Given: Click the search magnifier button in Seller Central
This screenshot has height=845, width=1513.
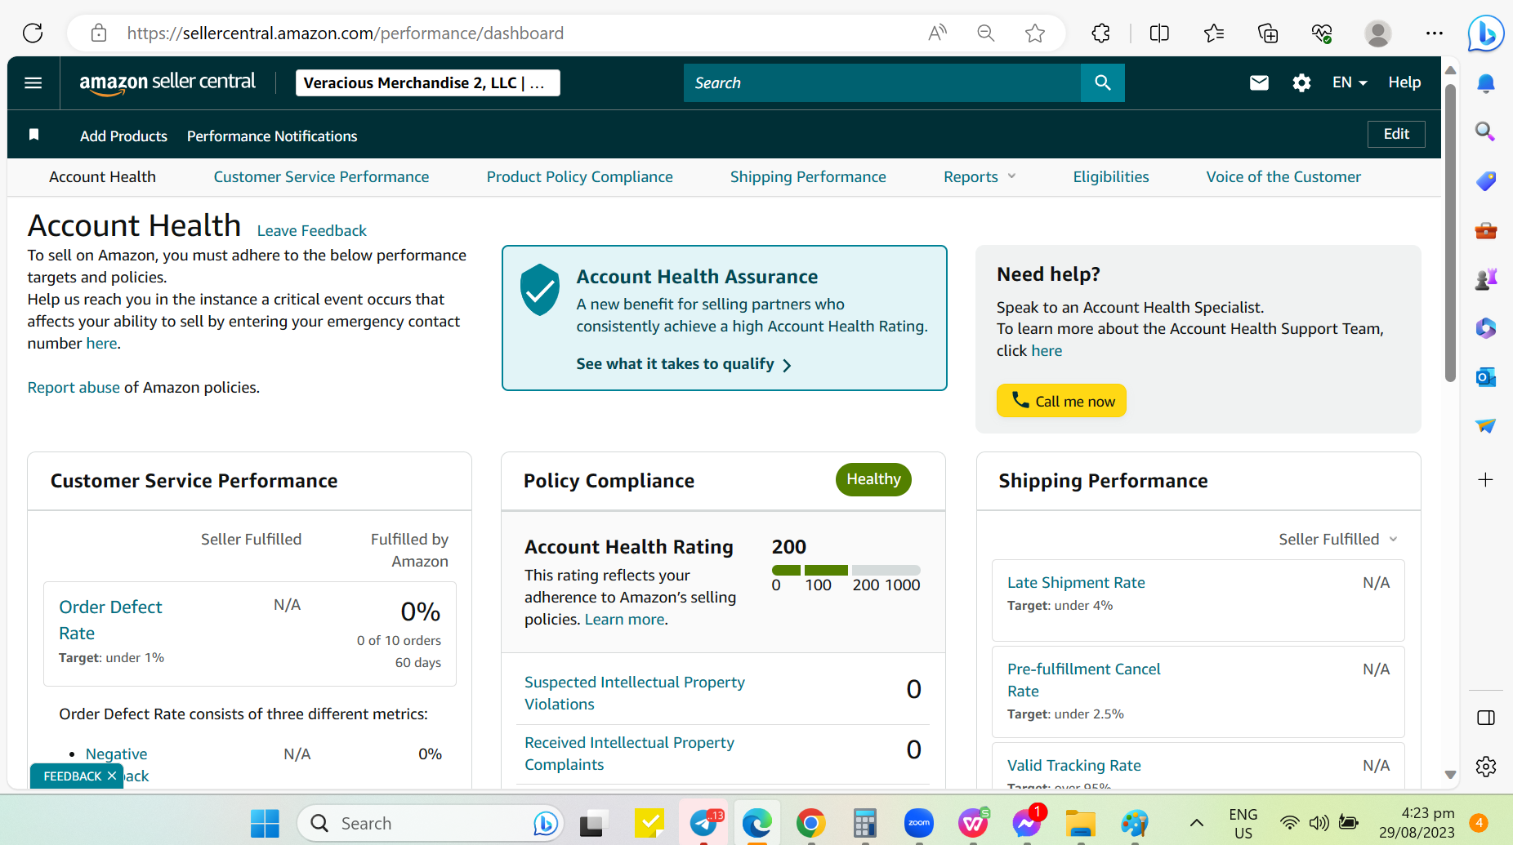Looking at the screenshot, I should [1102, 82].
